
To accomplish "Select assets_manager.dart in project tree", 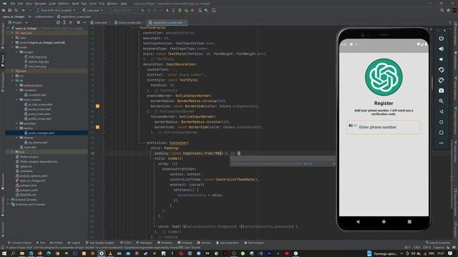I will click(39, 133).
